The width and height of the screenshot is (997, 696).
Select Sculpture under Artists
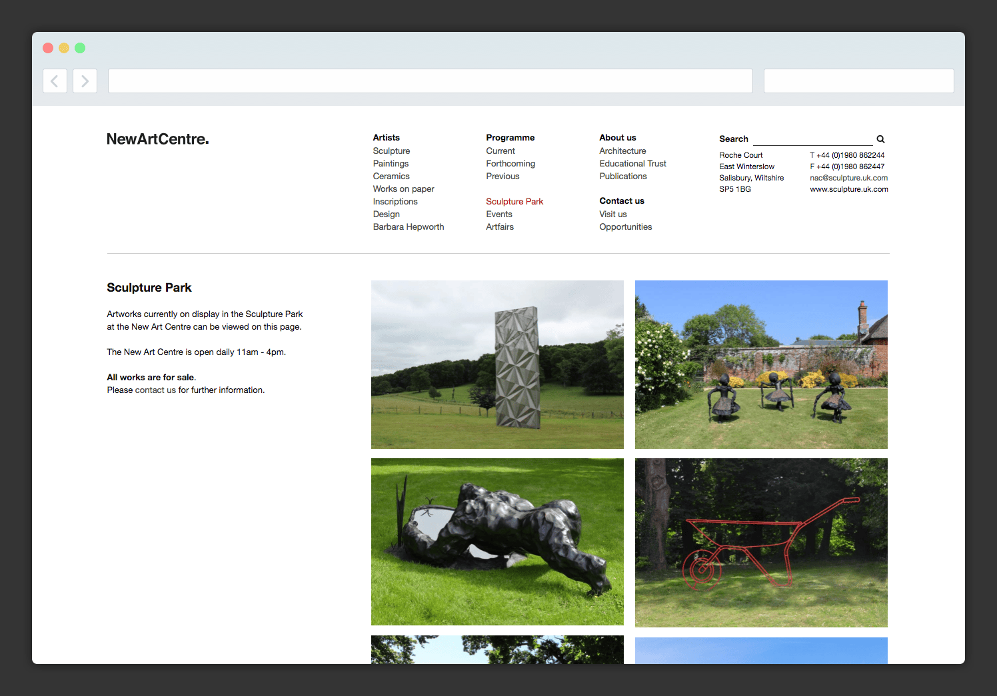(392, 151)
